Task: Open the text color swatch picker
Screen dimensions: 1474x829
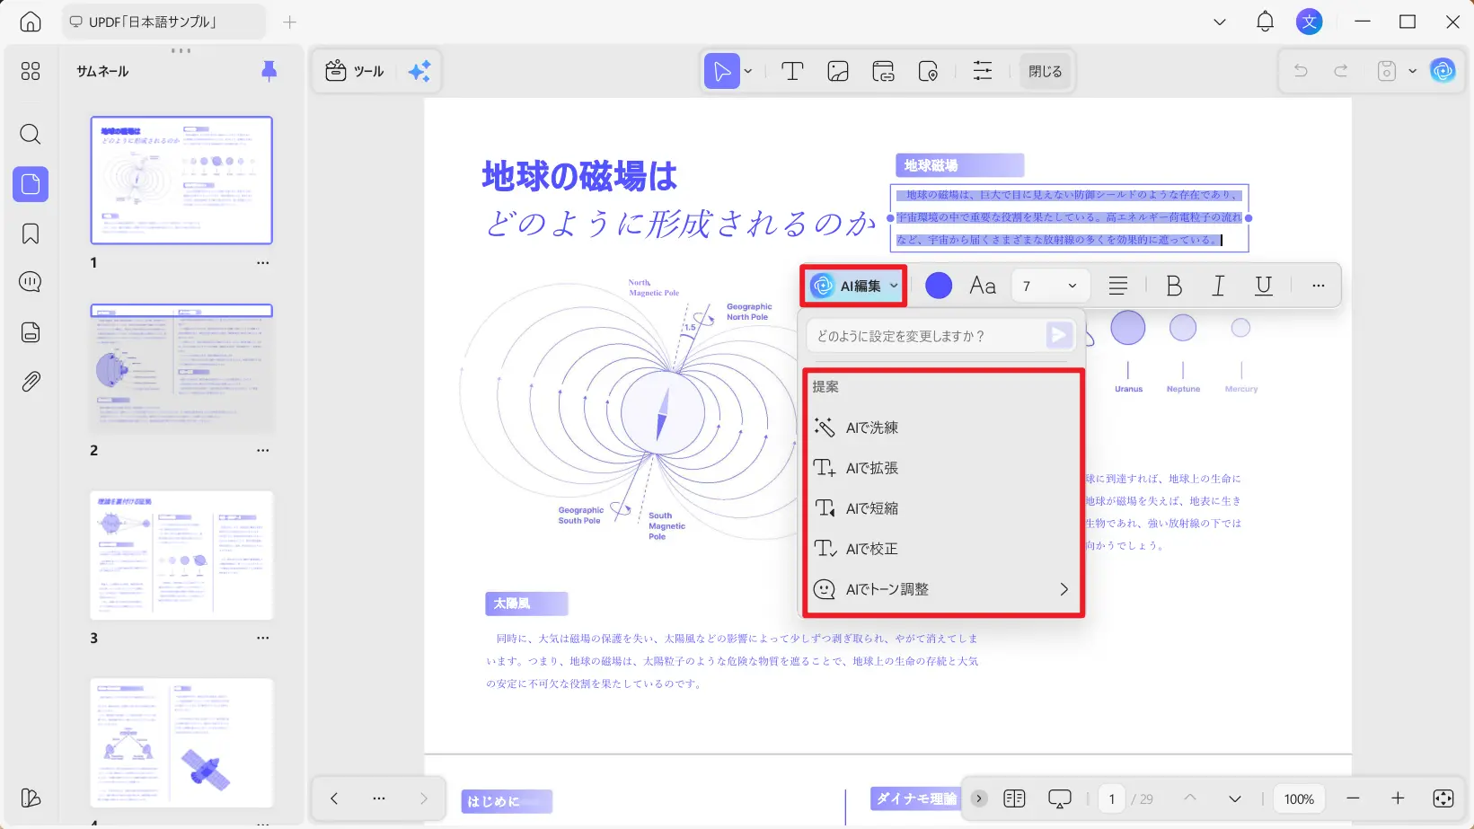Action: [938, 285]
